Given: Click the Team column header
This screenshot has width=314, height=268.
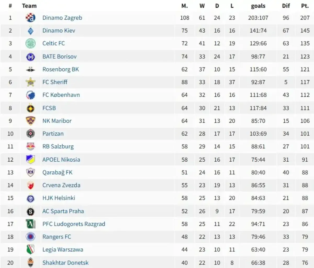Looking at the screenshot, I should pyautogui.click(x=29, y=6).
